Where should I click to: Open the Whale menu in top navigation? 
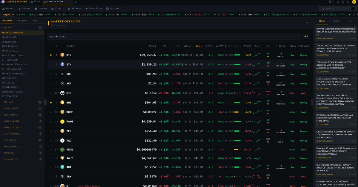25,9
